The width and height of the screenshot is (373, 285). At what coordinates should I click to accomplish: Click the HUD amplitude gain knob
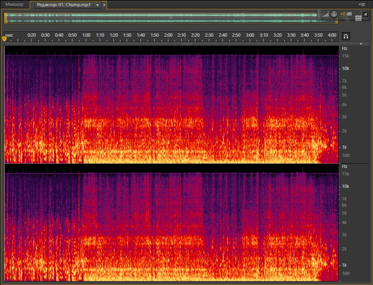click(x=334, y=14)
